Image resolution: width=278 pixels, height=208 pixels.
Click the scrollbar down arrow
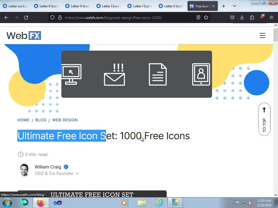click(x=276, y=195)
